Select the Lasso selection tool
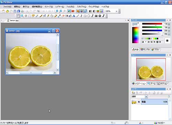Image resolution: width=172 pixels, height=125 pixels. pos(33,16)
